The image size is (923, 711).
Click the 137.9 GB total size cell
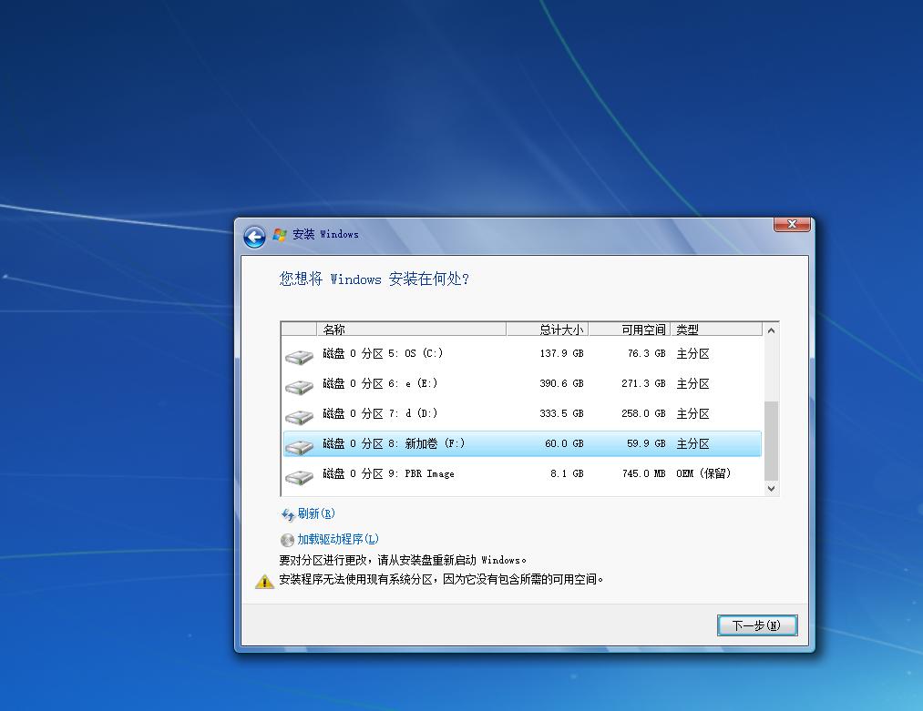(x=561, y=353)
